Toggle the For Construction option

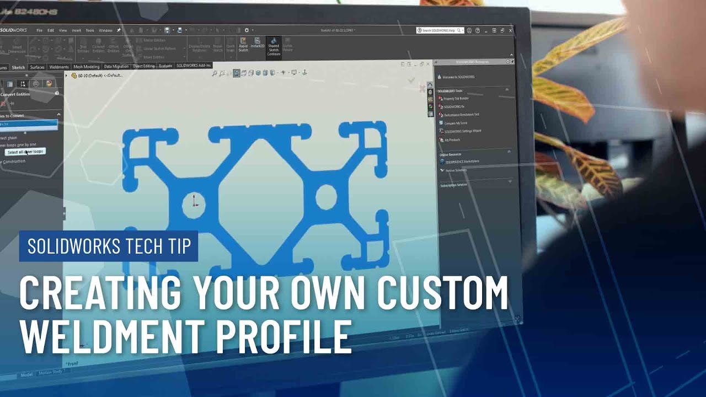point(13,162)
